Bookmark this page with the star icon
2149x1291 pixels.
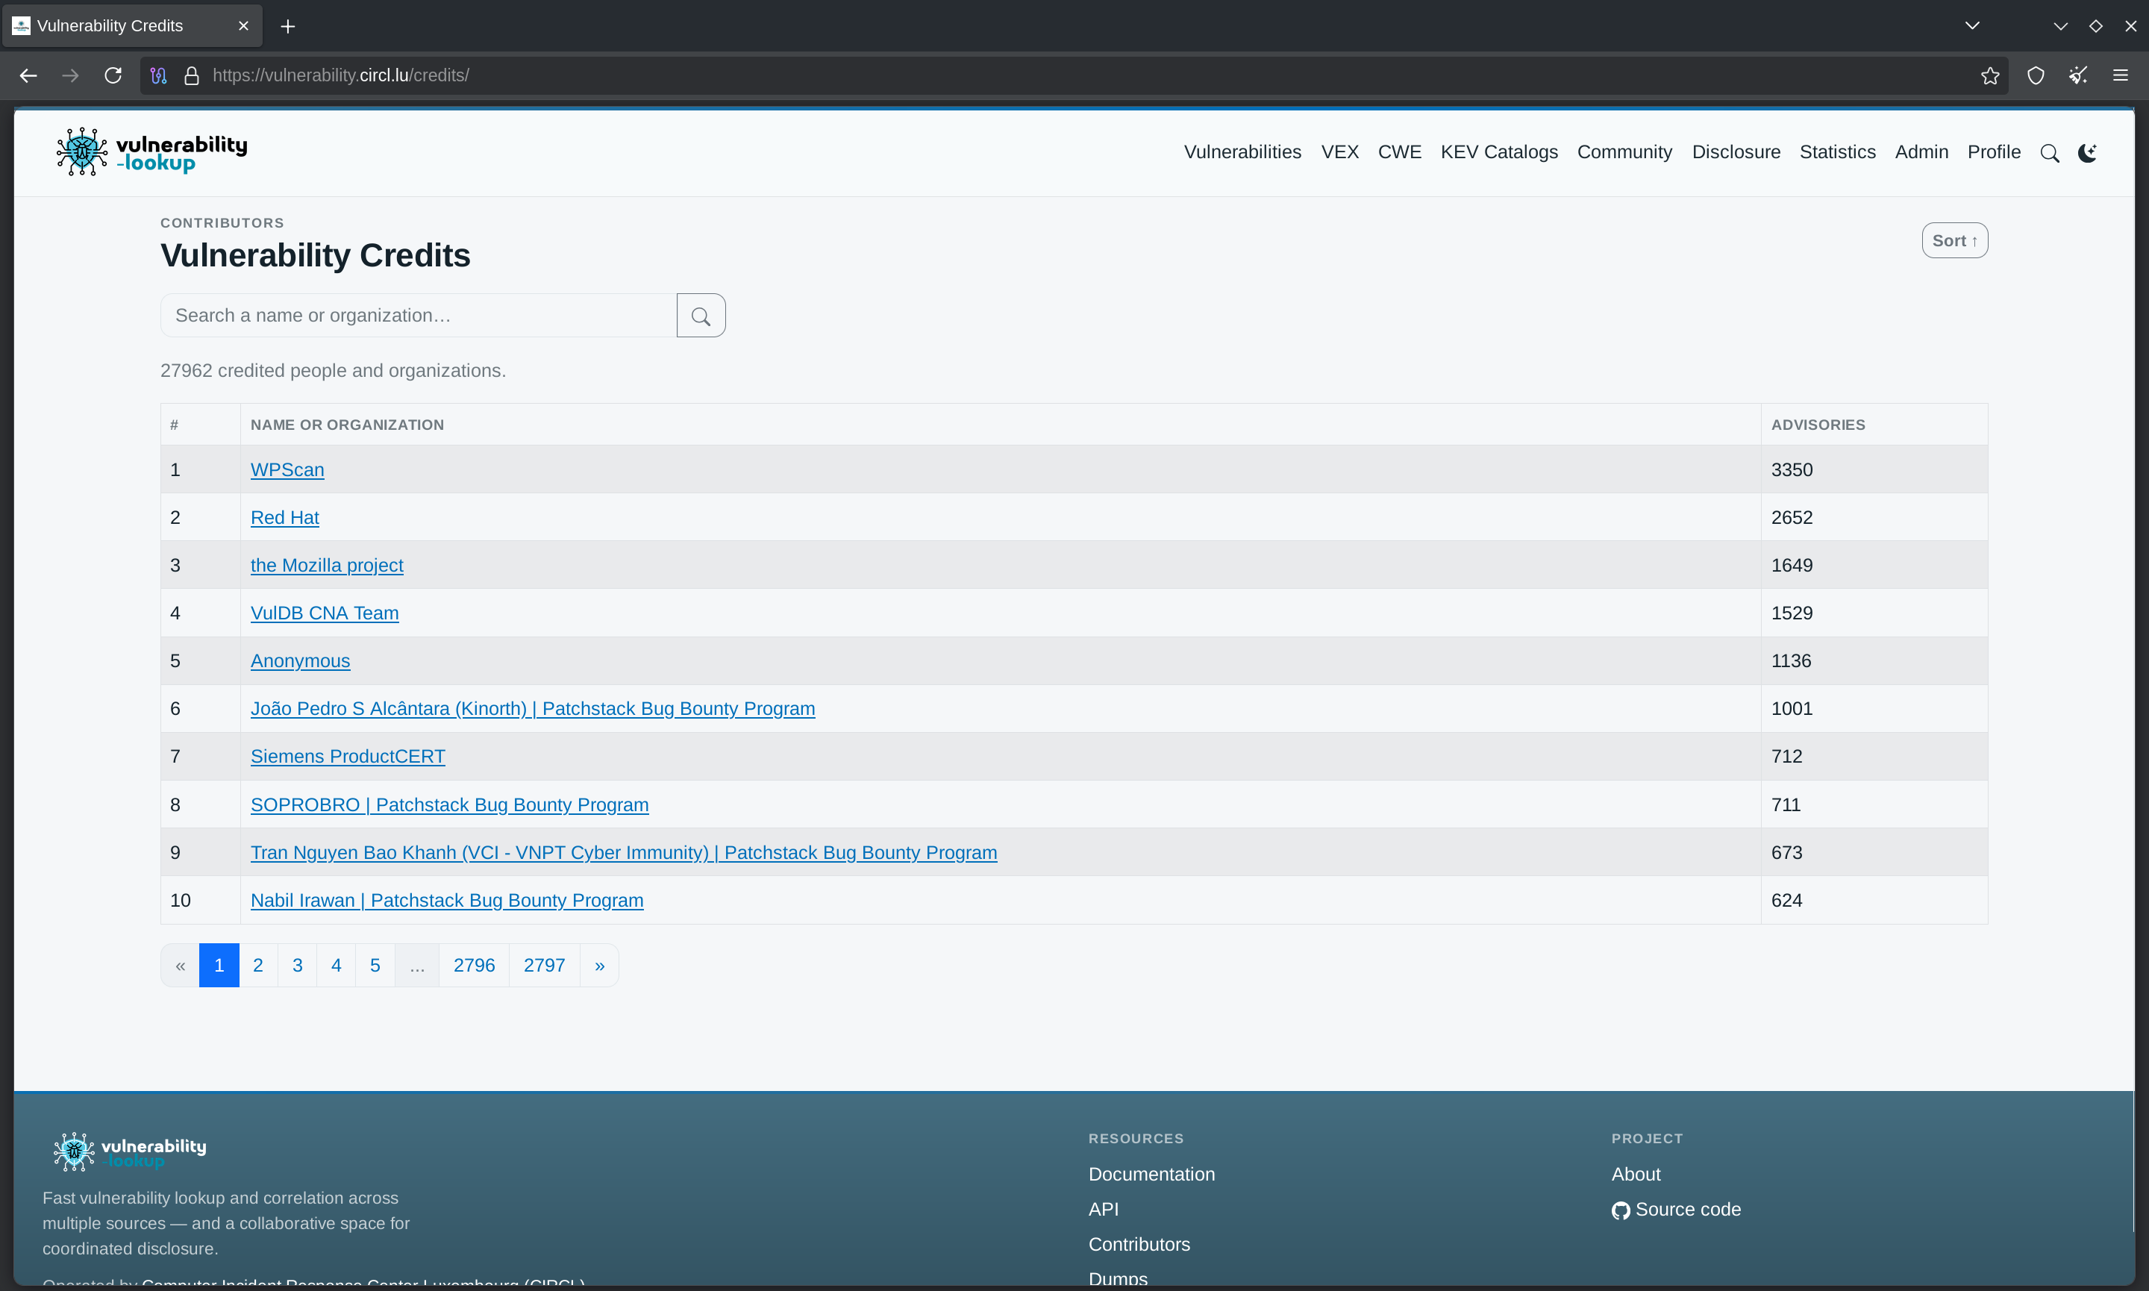pos(1990,75)
